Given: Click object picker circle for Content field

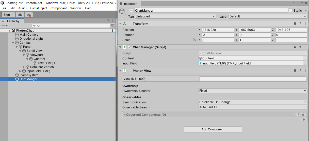Looking at the screenshot, I should 305,58.
